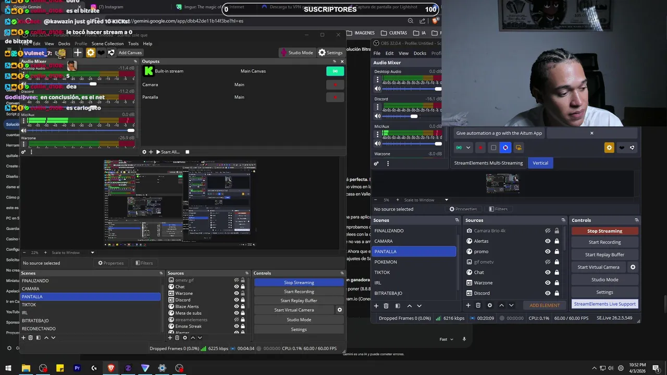
Task: Add a source in the left OBS Sources dock
Action: pos(170,337)
